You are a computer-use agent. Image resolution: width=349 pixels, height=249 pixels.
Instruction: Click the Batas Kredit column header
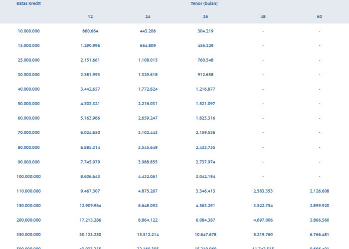[x=28, y=3]
